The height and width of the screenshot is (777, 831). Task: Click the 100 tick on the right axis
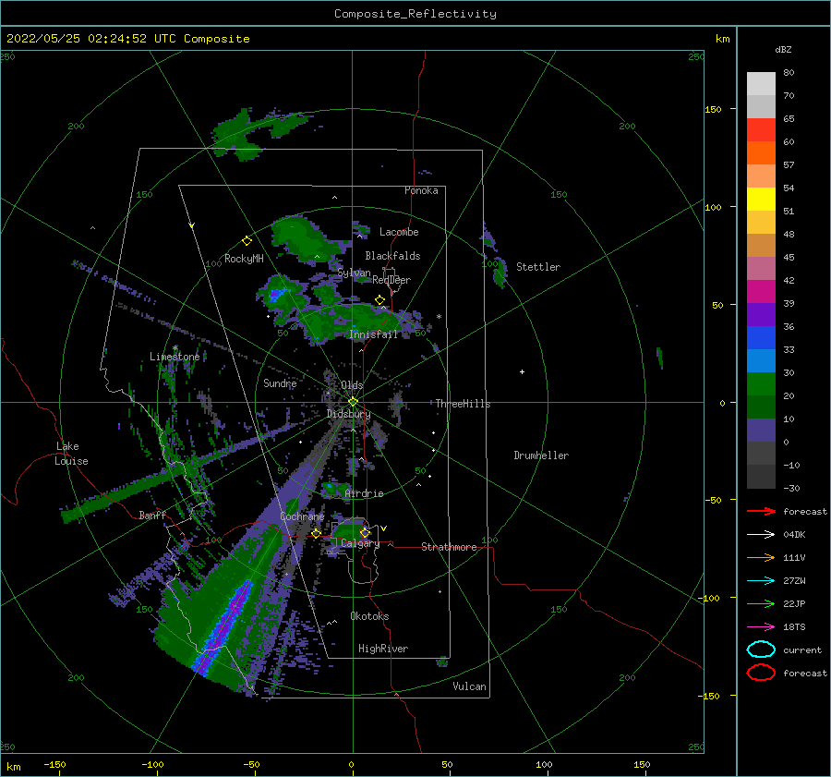point(713,207)
